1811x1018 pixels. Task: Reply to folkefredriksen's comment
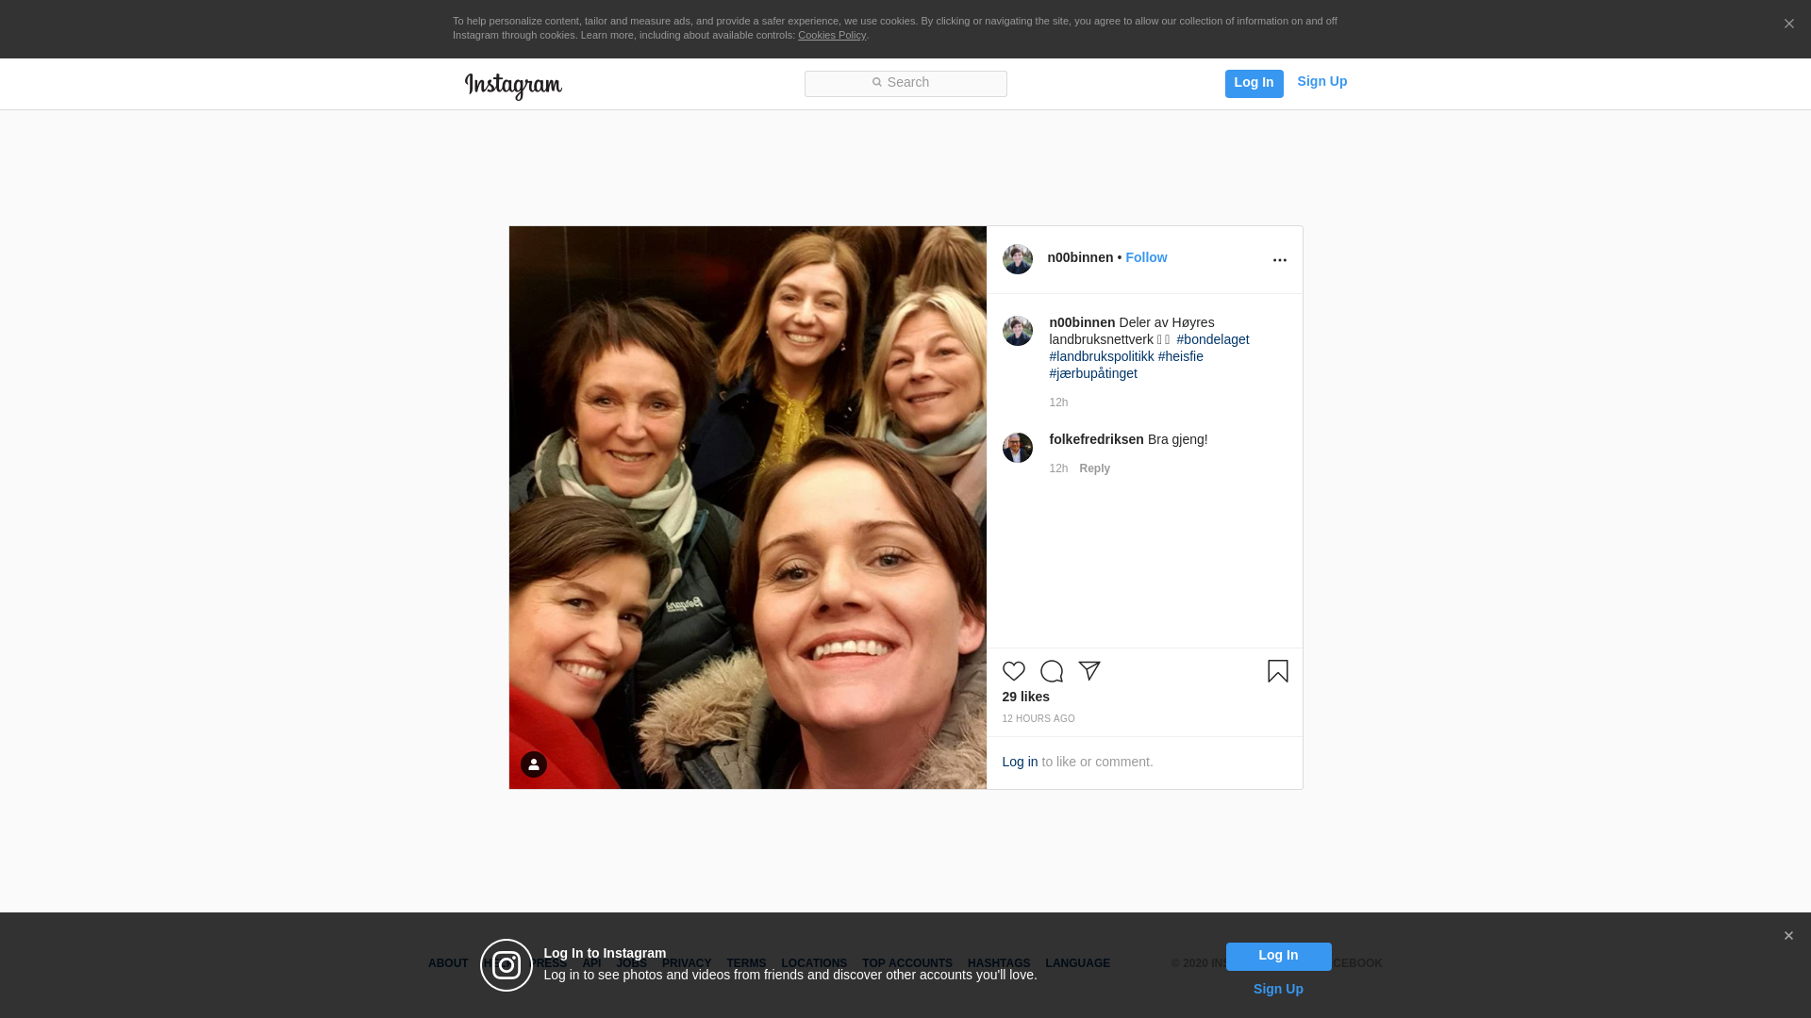[x=1094, y=468]
